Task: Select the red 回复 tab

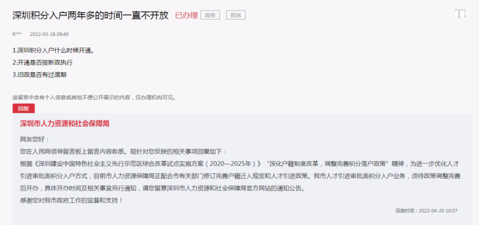Action: (x=23, y=108)
